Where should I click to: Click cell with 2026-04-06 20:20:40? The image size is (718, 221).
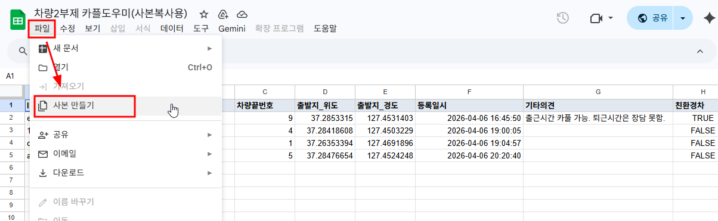point(469,155)
